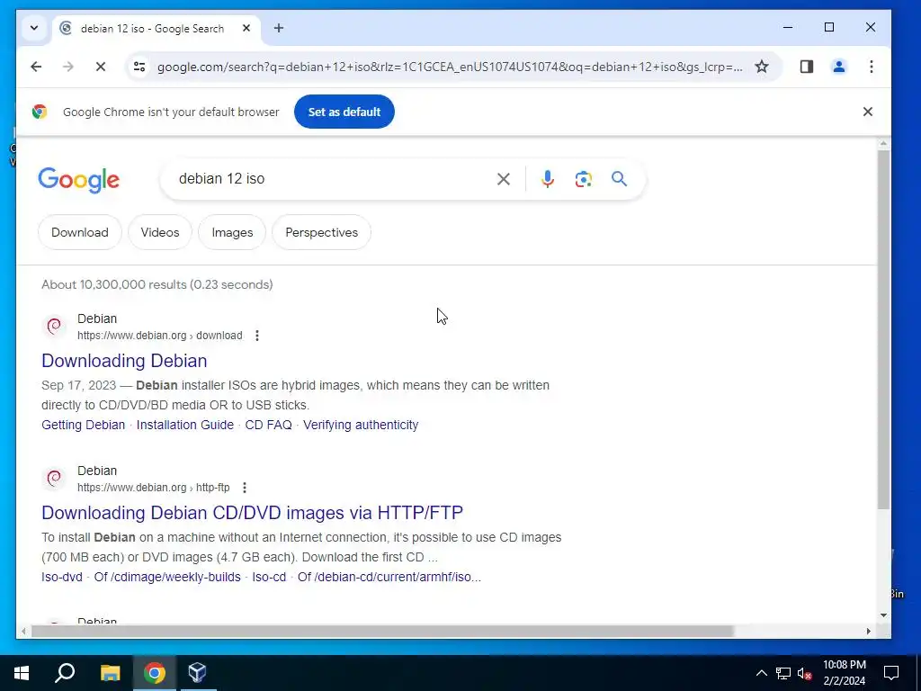
Task: Click the network tray icon
Action: [x=783, y=673]
